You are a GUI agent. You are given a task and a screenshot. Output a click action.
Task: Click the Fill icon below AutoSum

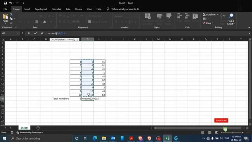204,19
